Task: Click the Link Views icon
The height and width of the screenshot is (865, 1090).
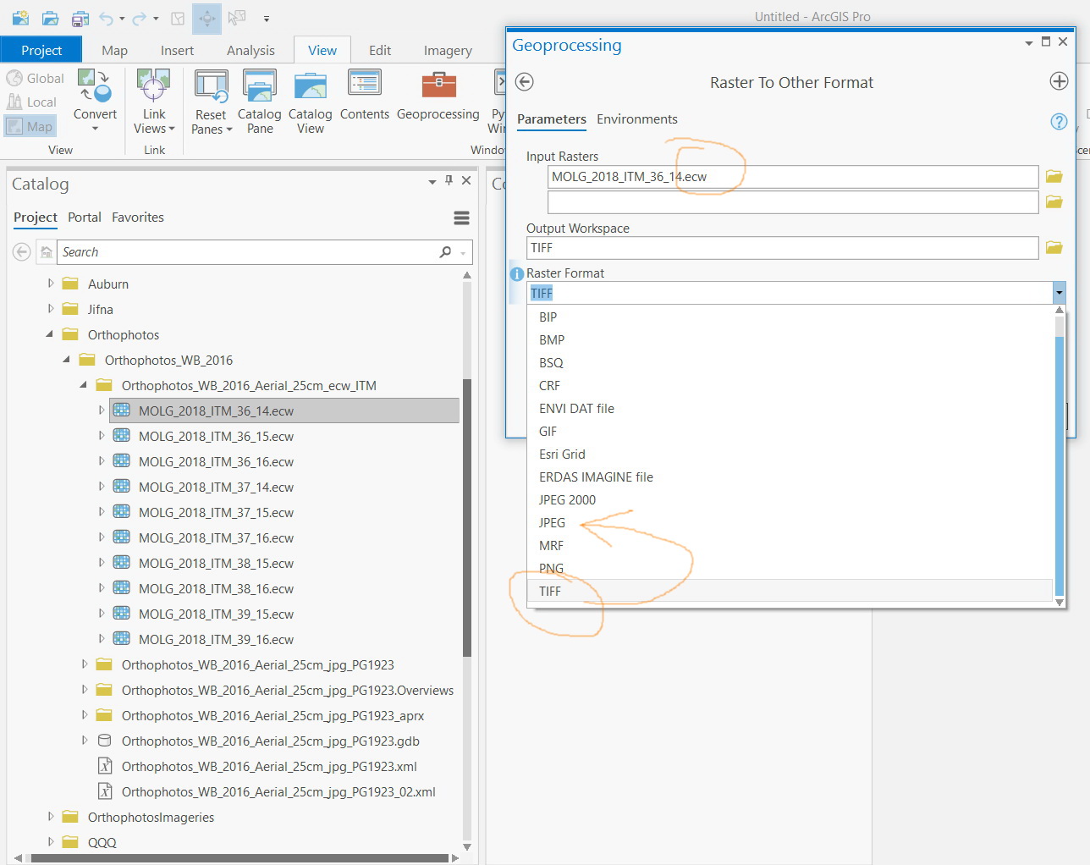Action: [x=154, y=85]
